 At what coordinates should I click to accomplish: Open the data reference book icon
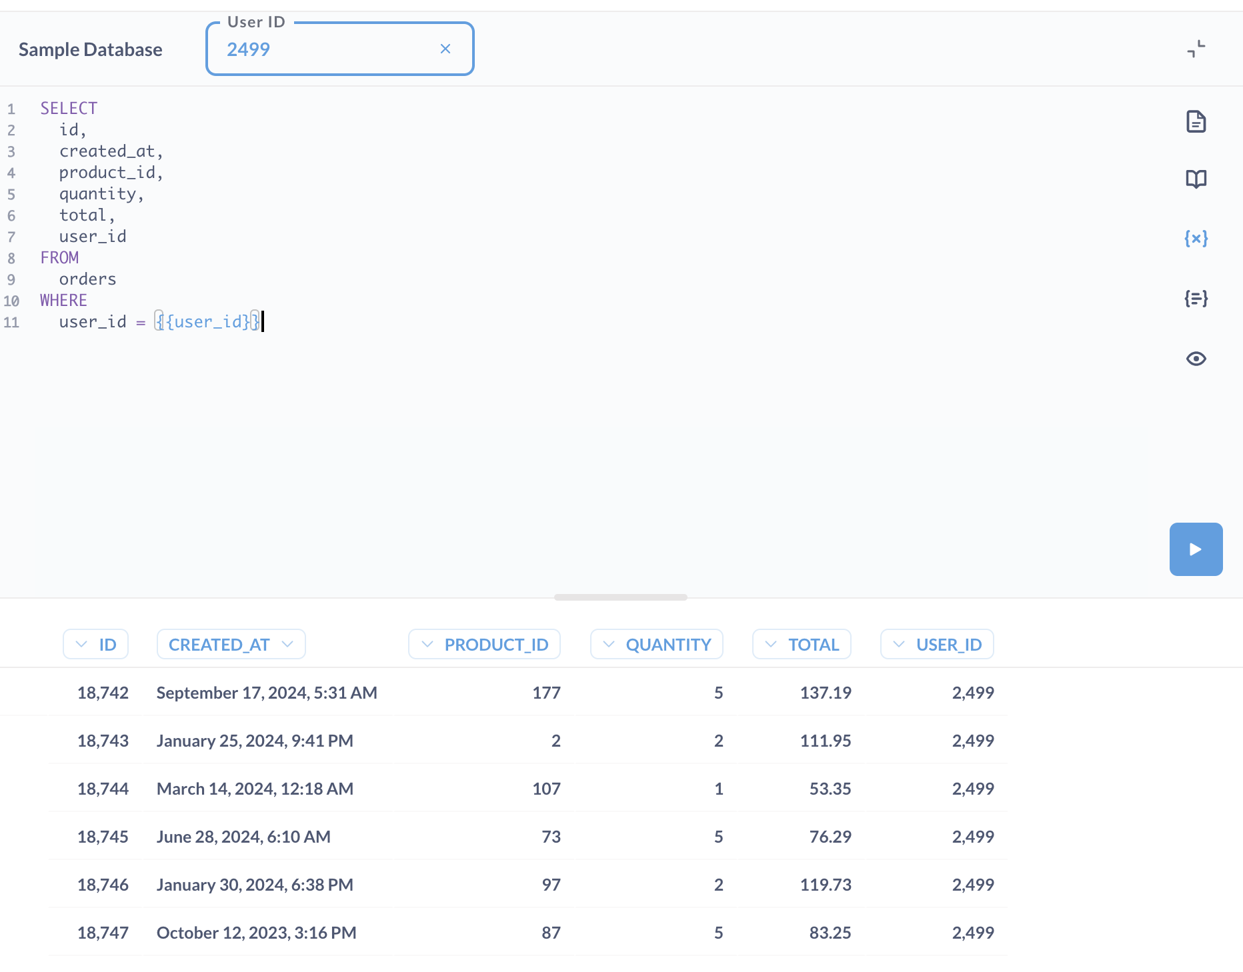tap(1196, 179)
